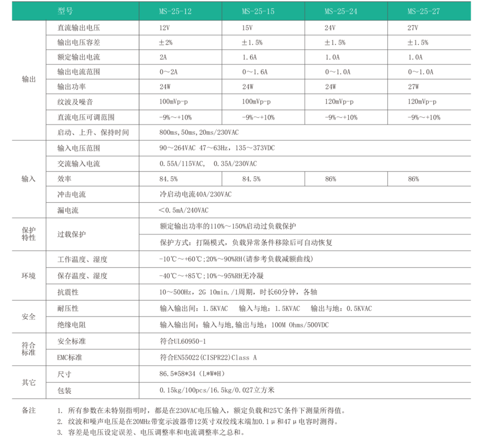Viewport: 487px width, 448px height.
Task: Click the 保护方式：打隔模式 description
Action: click(246, 242)
